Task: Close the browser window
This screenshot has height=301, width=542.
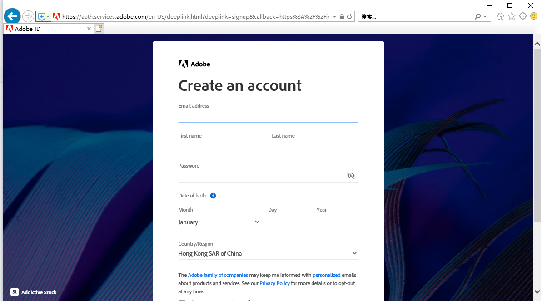Action: click(531, 5)
